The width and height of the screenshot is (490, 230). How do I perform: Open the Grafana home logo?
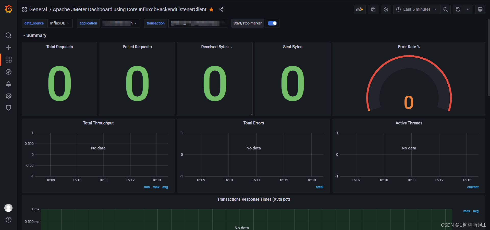click(8, 9)
